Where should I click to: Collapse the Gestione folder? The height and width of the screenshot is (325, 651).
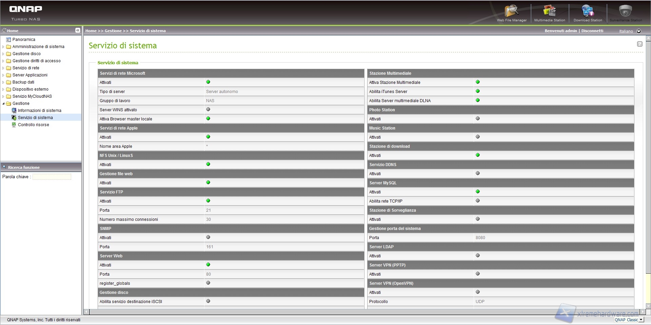[x=3, y=103]
